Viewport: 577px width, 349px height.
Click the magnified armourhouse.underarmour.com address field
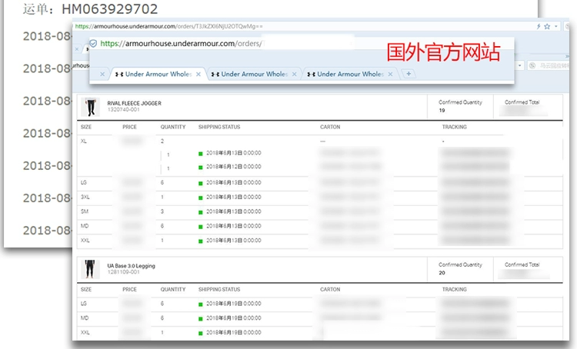click(181, 44)
